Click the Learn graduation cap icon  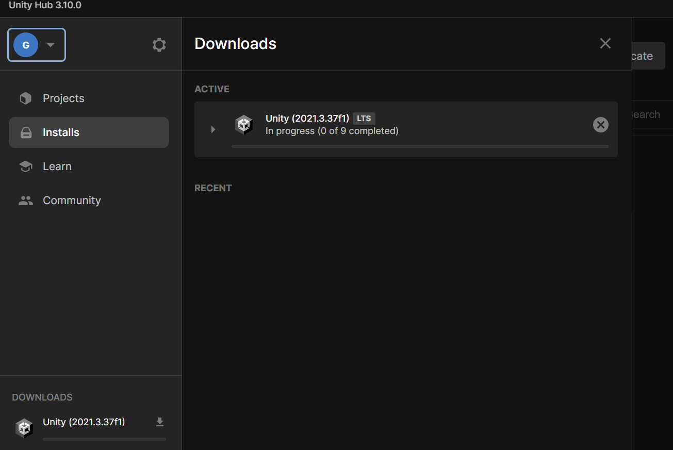25,166
